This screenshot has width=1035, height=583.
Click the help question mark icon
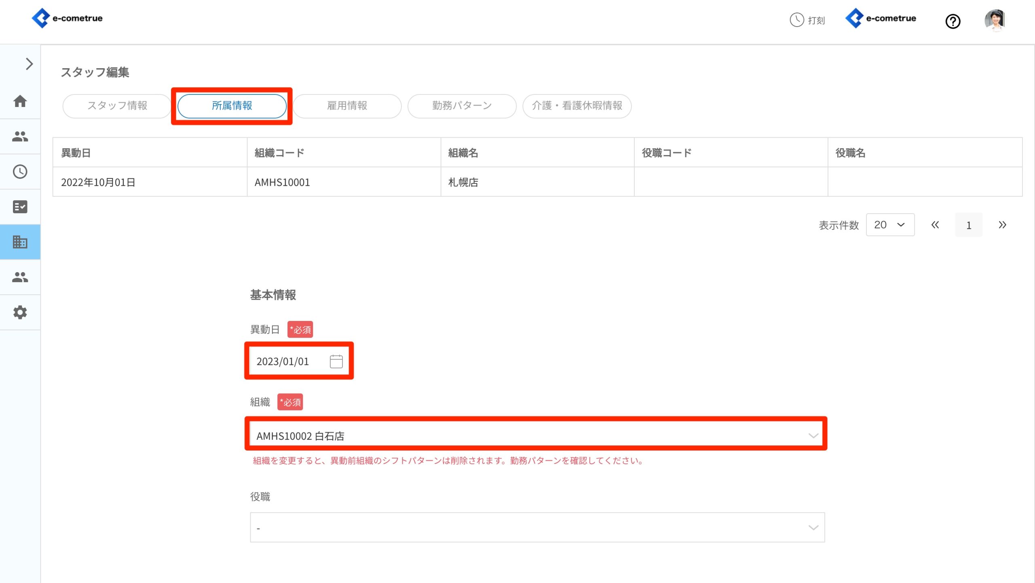[953, 21]
